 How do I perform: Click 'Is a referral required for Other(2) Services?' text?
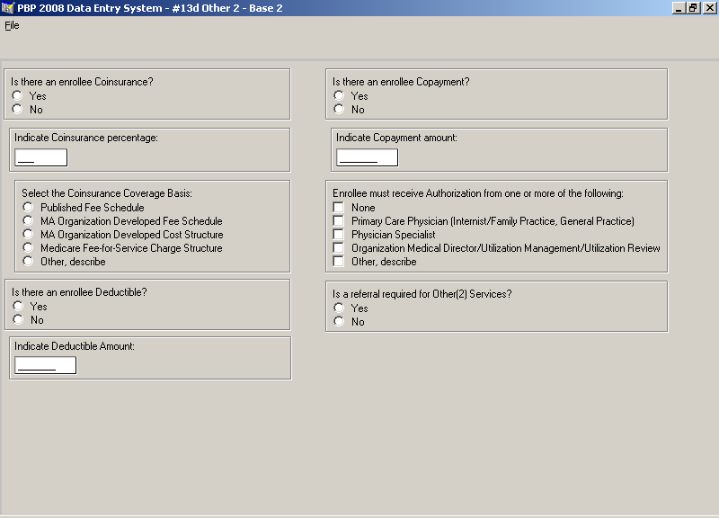[422, 294]
